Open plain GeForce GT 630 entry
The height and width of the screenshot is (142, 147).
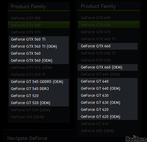point(95,96)
